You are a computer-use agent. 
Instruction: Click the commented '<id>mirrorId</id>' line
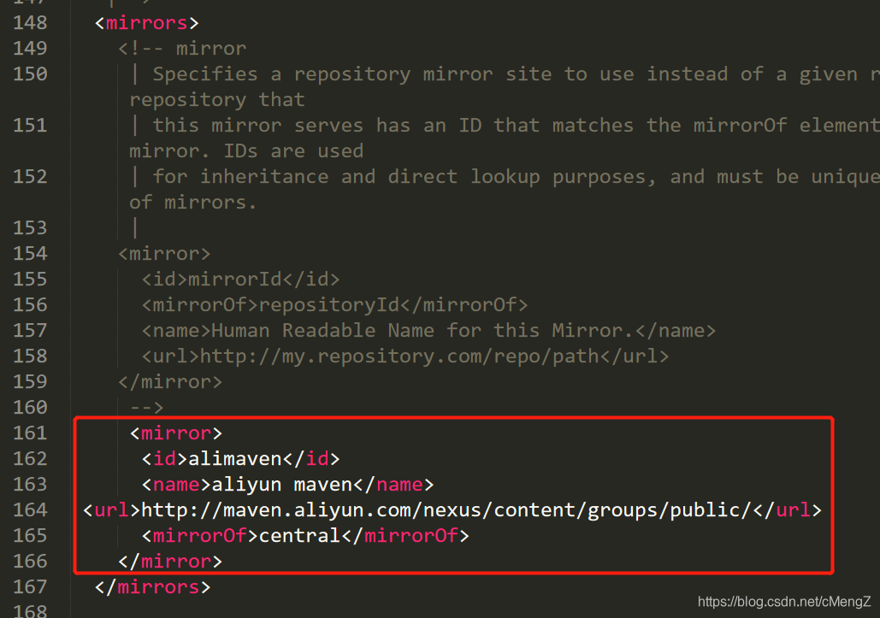click(241, 280)
